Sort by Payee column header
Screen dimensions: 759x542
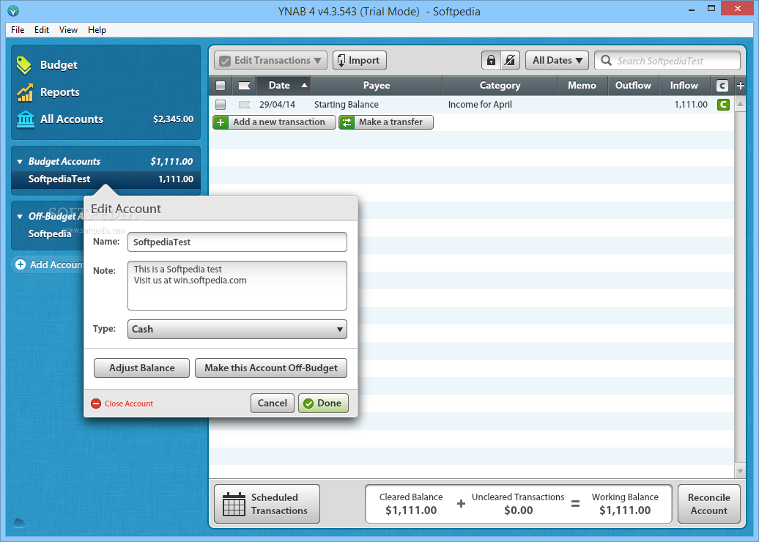(376, 86)
